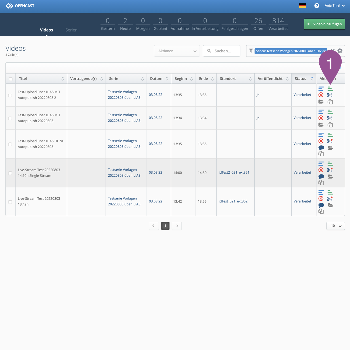
Task: Select all videos with the header checkbox
Action: click(x=11, y=79)
